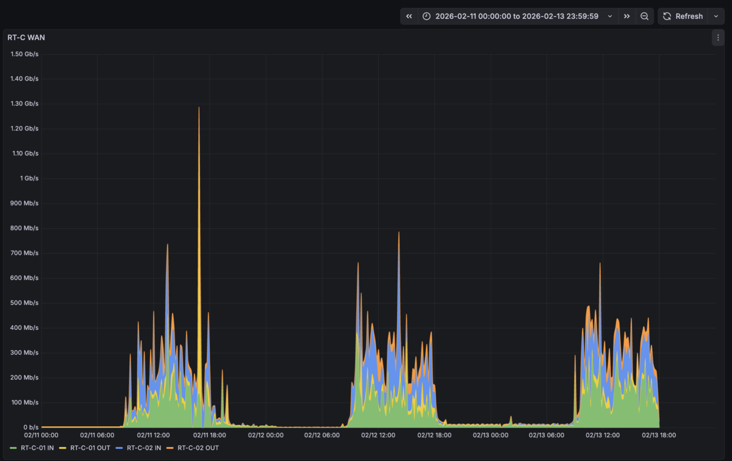Open the time range picker showing 2026-02-11
This screenshot has height=461, width=732.
click(517, 16)
